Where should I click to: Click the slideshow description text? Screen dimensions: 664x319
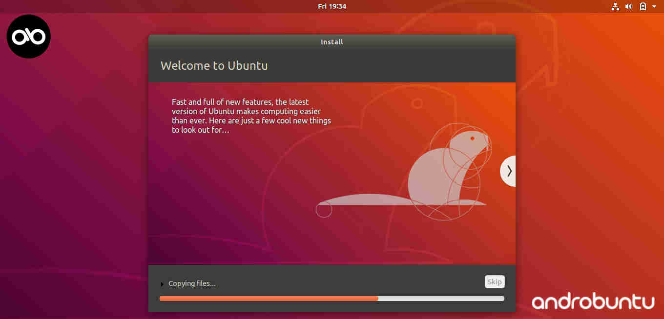[251, 116]
